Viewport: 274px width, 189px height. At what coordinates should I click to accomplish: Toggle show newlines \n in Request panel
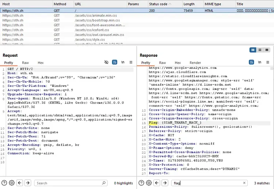point(123,62)
